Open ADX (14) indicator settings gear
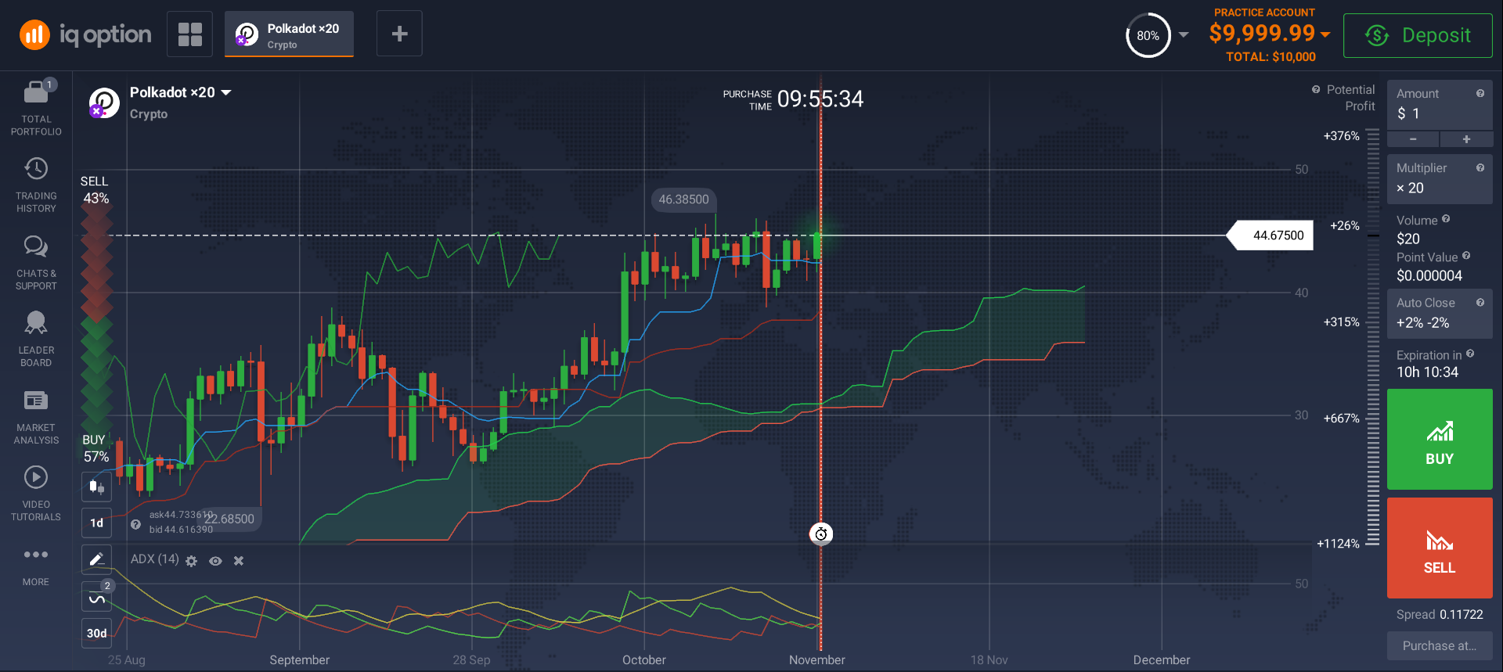1503x672 pixels. point(192,561)
